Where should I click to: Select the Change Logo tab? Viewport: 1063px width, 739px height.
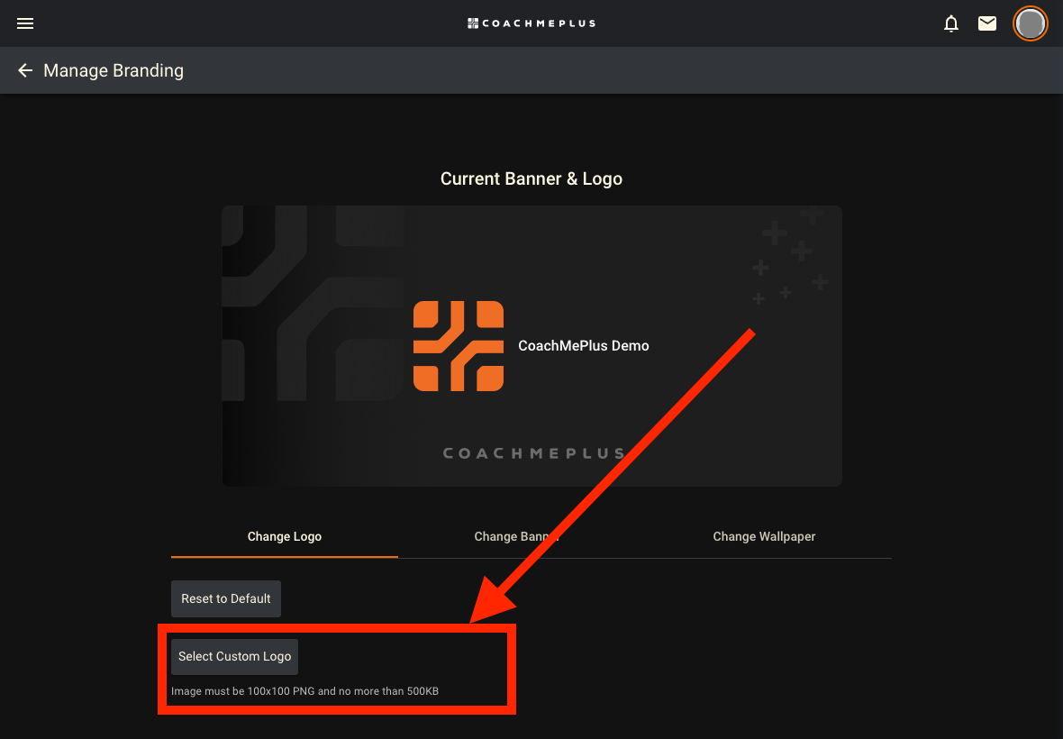point(285,536)
